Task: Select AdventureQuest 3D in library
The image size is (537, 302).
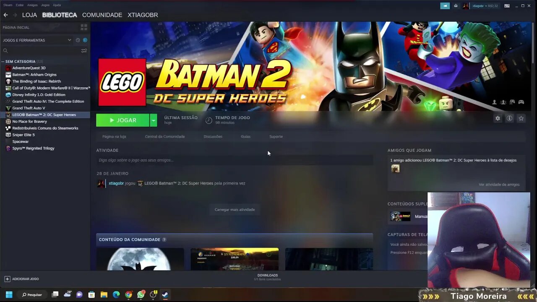Action: (29, 68)
